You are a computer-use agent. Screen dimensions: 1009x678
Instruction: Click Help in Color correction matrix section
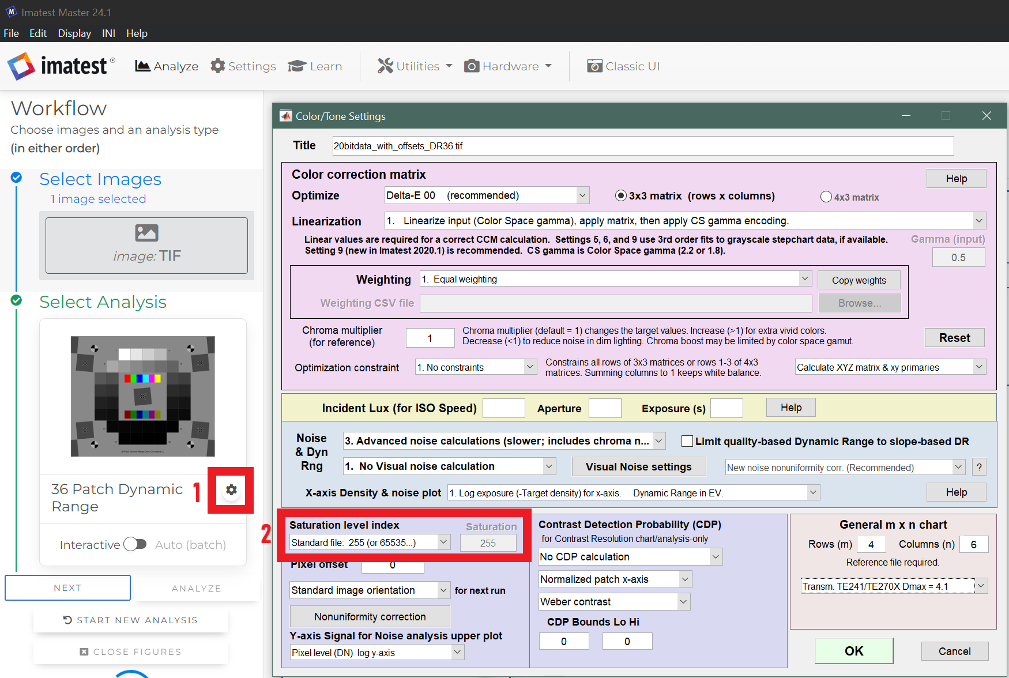(x=957, y=179)
